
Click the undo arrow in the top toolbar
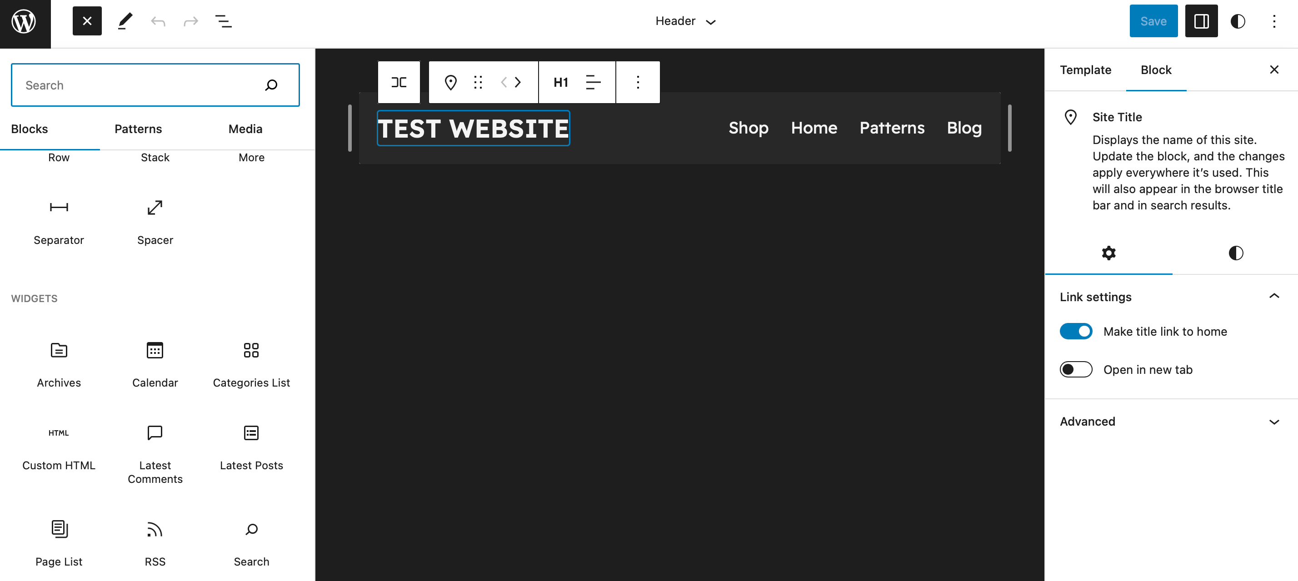pos(157,21)
